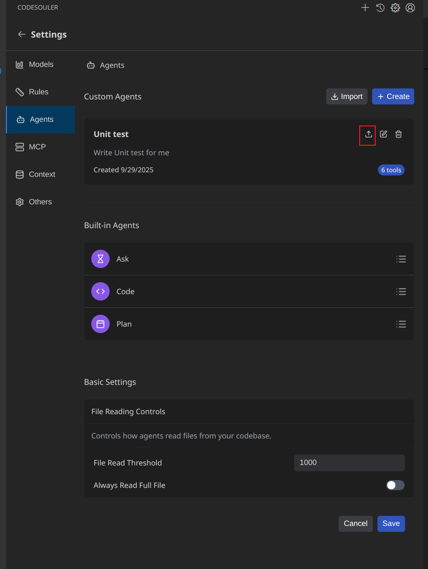
Task: Expand the Plan agent details list
Action: (401, 324)
